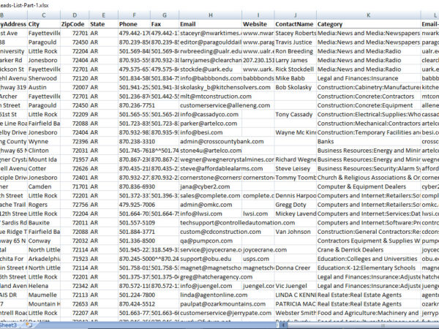This screenshot has height=329, width=439.
Task: Click the 'Email' header cell
Action: [211, 24]
